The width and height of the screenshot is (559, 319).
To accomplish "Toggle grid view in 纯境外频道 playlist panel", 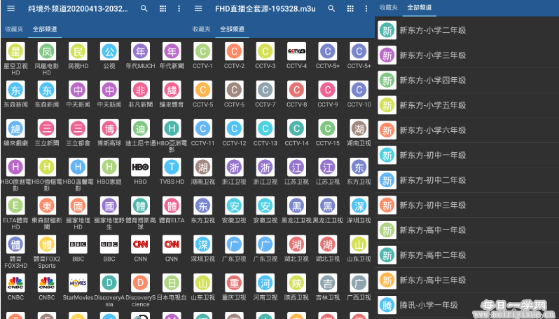I will click(x=163, y=8).
